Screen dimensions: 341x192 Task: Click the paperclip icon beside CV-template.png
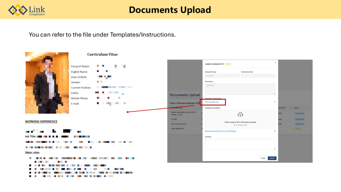click(x=206, y=102)
